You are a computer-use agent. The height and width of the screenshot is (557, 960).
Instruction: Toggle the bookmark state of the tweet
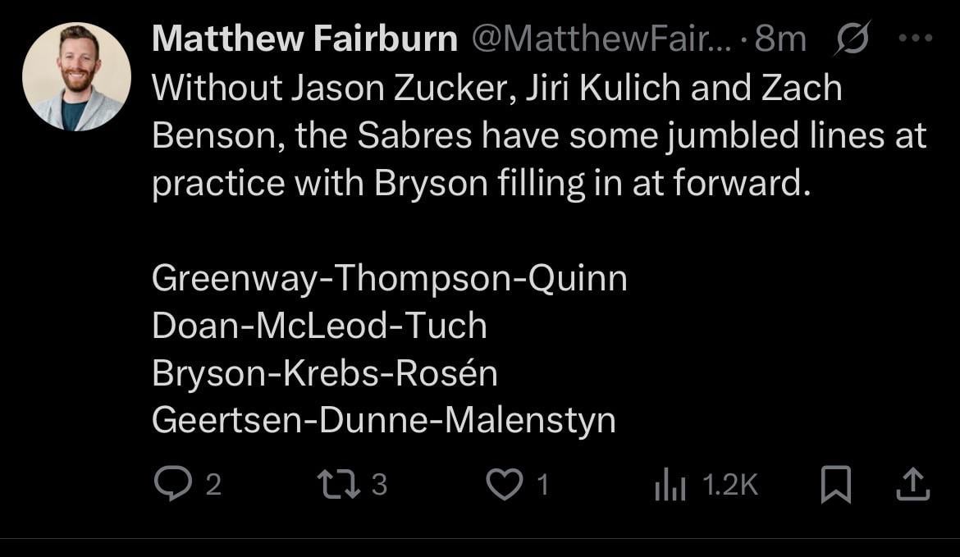pyautogui.click(x=838, y=484)
